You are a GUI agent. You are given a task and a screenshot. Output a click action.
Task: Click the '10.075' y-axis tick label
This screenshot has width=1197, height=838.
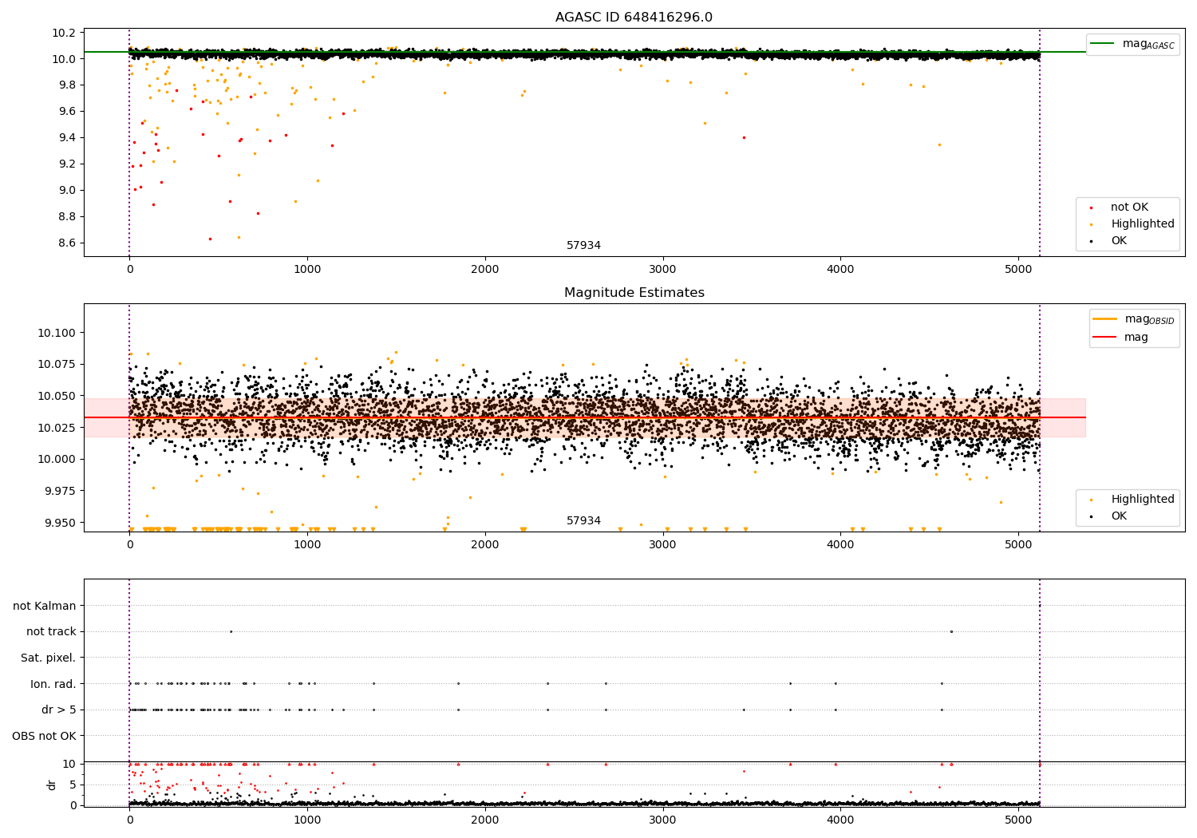click(x=57, y=365)
